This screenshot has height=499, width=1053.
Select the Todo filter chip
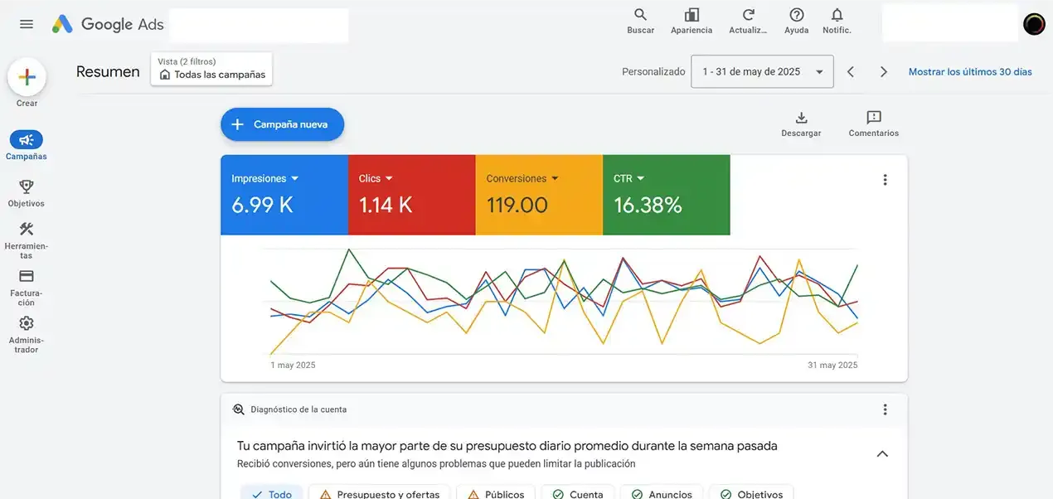(x=272, y=492)
